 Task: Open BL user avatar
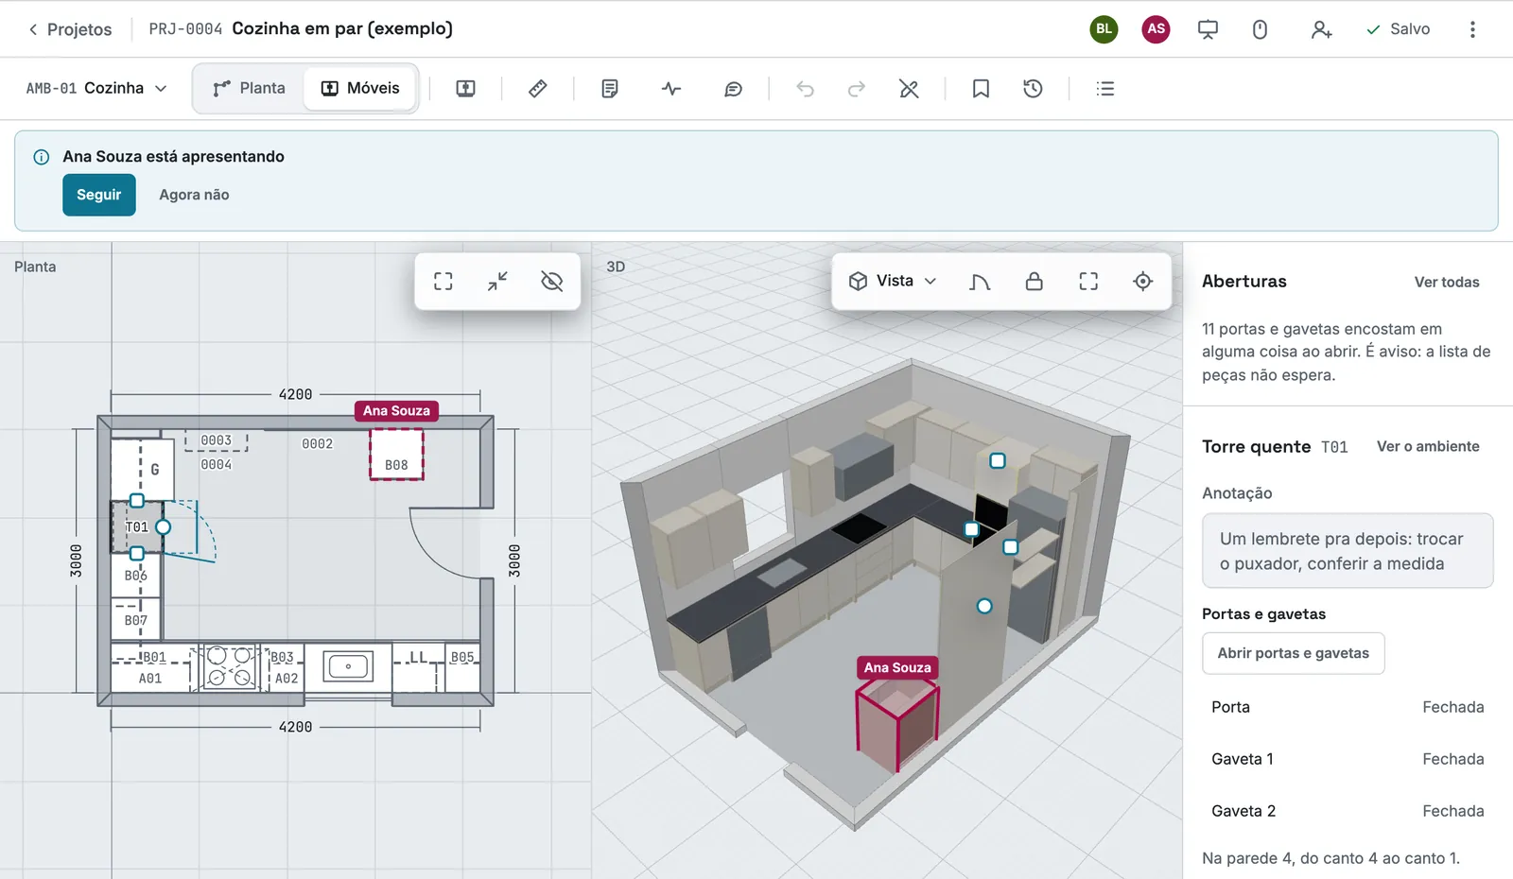pyautogui.click(x=1104, y=29)
